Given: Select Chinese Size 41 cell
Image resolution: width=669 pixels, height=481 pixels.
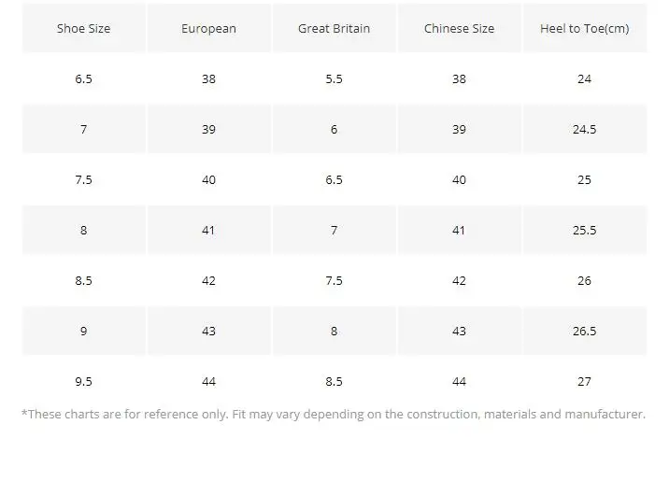Looking at the screenshot, I should [x=459, y=231].
